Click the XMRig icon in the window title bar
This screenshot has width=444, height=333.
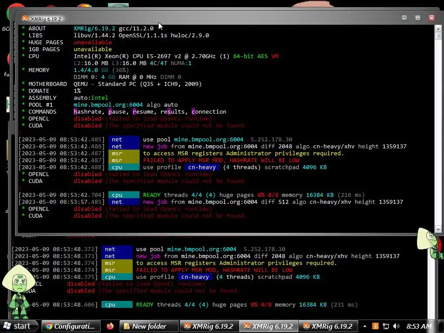pos(25,18)
